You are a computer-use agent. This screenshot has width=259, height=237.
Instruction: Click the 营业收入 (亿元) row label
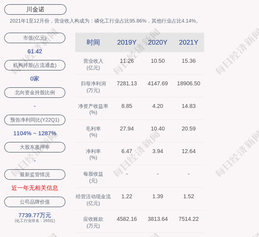(93, 64)
